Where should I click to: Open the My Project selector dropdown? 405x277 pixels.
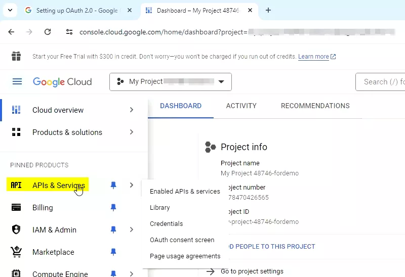coord(171,82)
